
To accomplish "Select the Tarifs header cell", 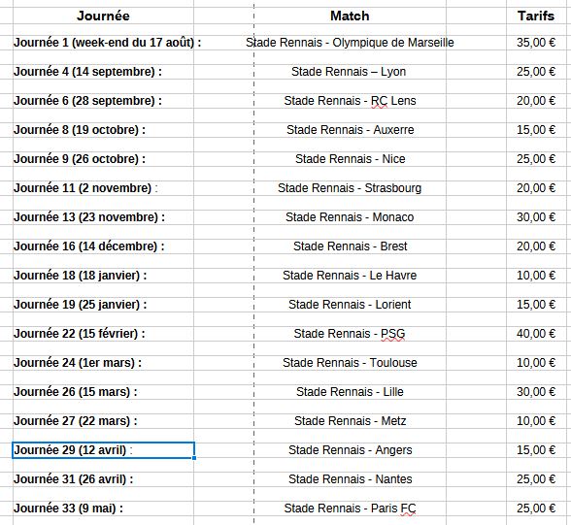I will tap(536, 16).
